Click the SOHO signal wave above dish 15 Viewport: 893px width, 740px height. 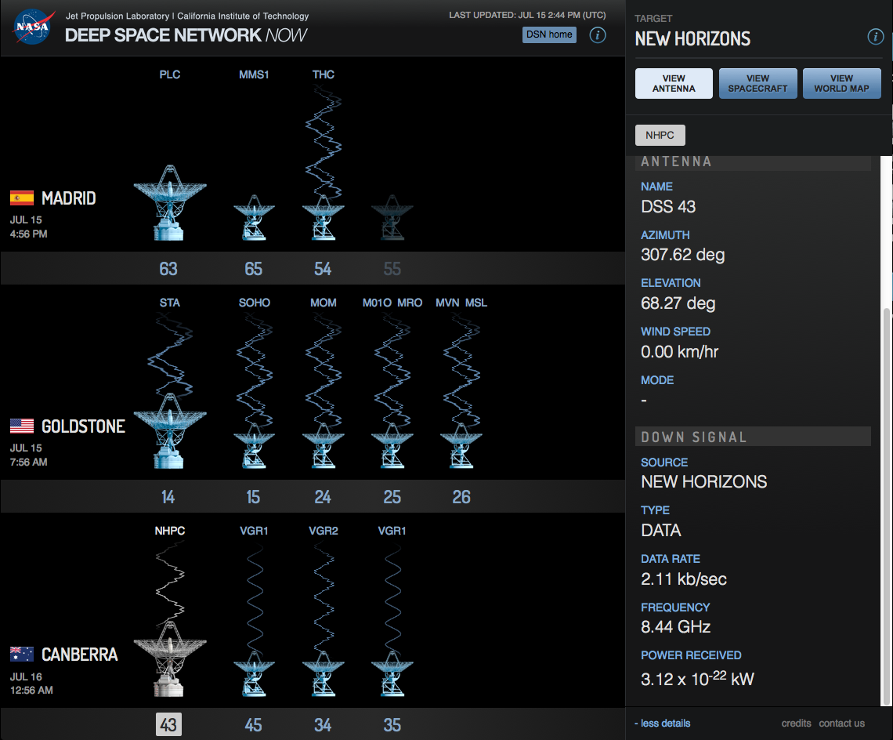tap(254, 371)
